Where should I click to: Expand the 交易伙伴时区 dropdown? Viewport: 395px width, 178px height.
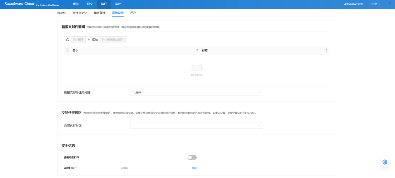197,125
